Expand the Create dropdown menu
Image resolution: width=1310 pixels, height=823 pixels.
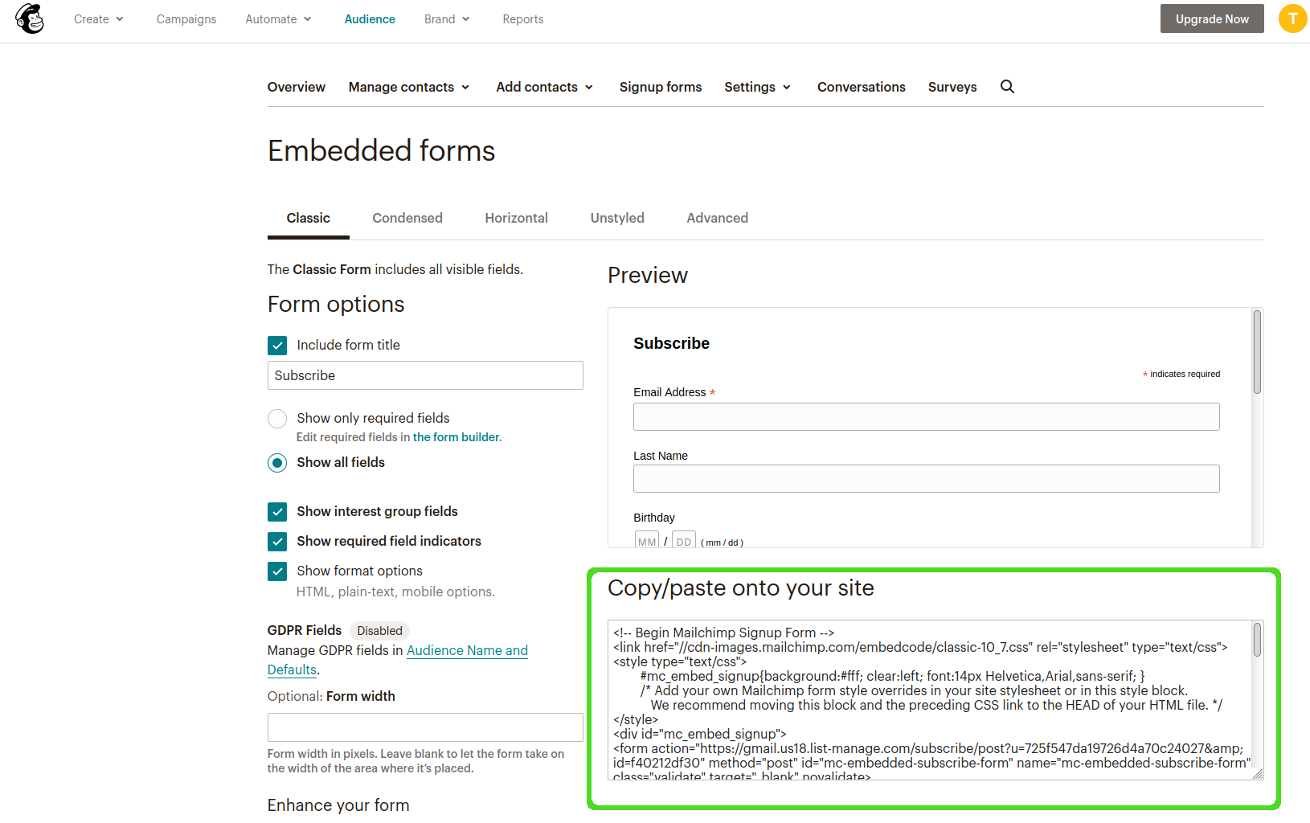[x=98, y=19]
